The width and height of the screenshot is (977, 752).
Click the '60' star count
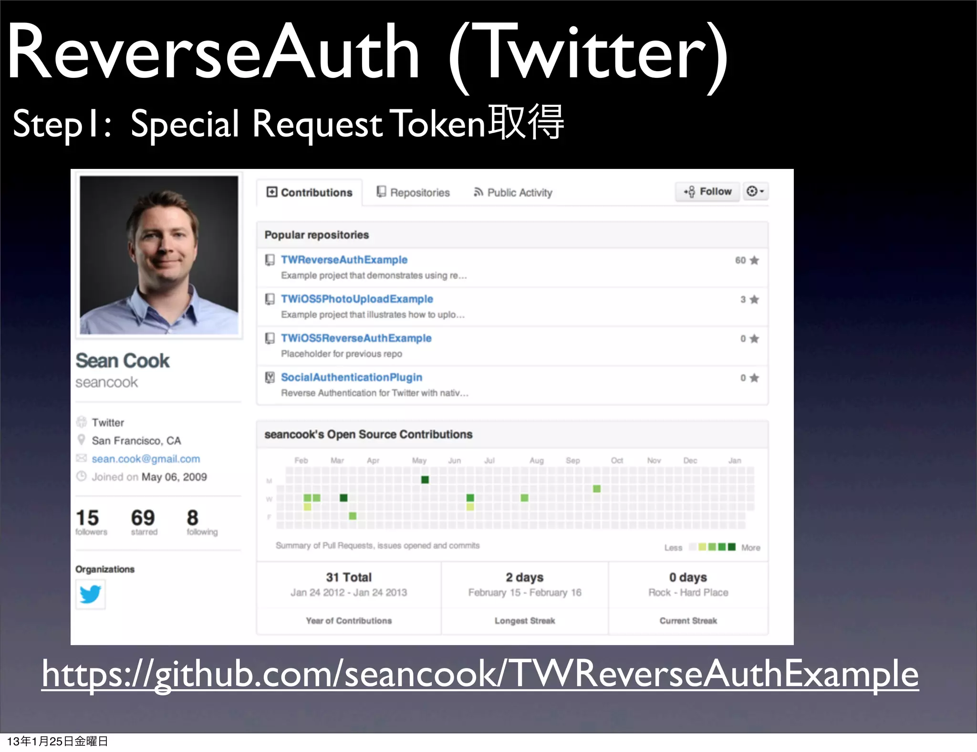(740, 260)
